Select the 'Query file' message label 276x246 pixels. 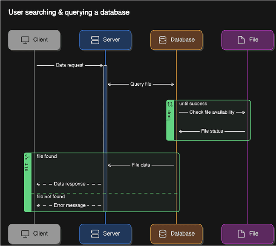click(141, 84)
